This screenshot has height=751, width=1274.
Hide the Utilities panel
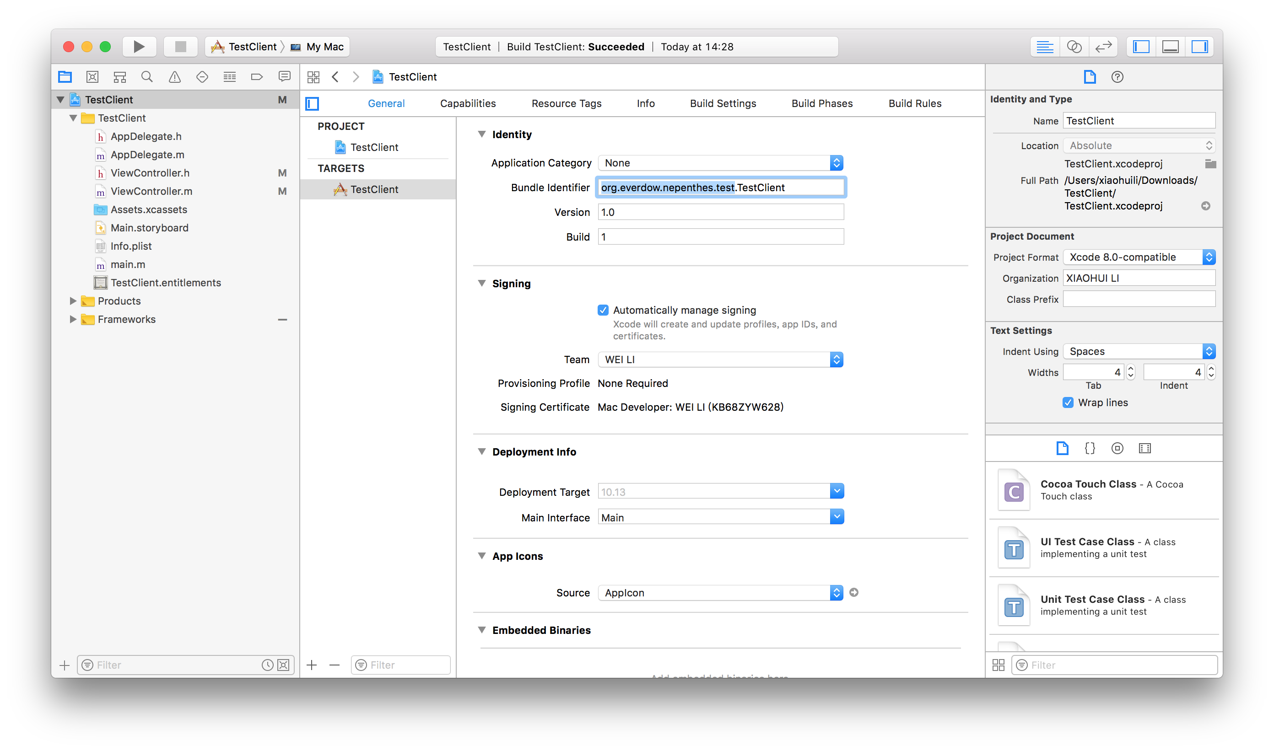coord(1199,47)
